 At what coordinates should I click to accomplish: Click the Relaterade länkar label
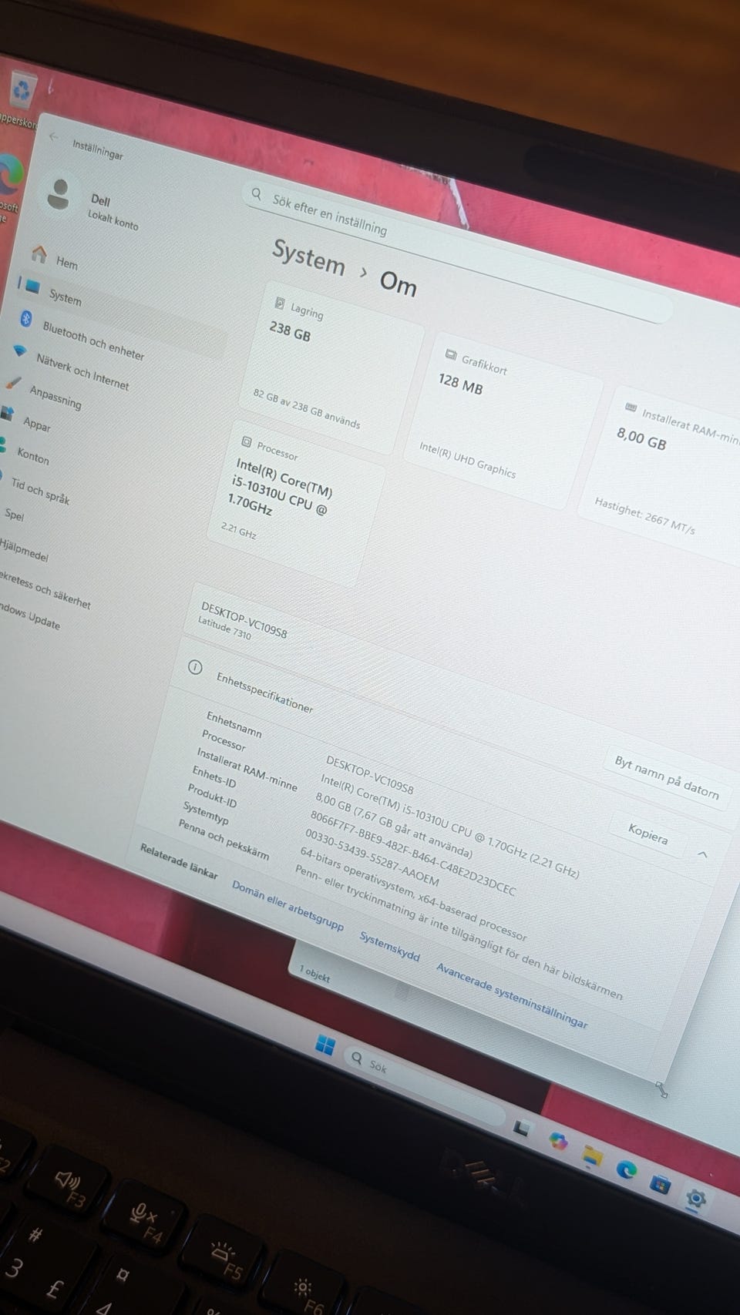pos(179,861)
